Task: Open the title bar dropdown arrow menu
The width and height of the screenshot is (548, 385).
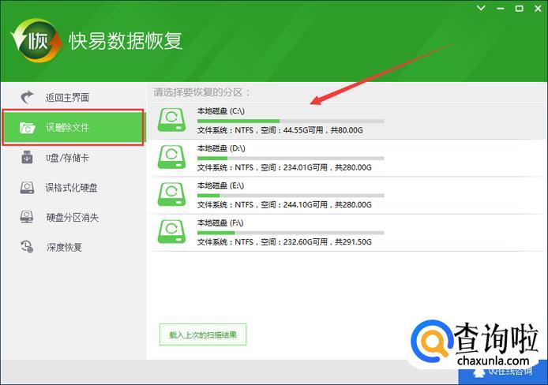Action: click(x=481, y=8)
